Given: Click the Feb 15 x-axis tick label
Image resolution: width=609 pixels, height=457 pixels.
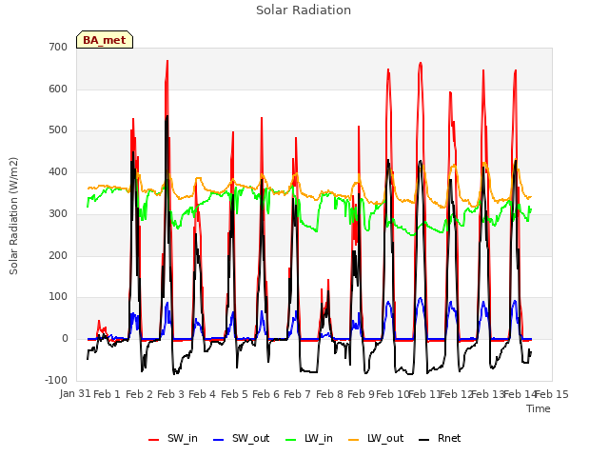Looking at the screenshot, I should (x=552, y=394).
